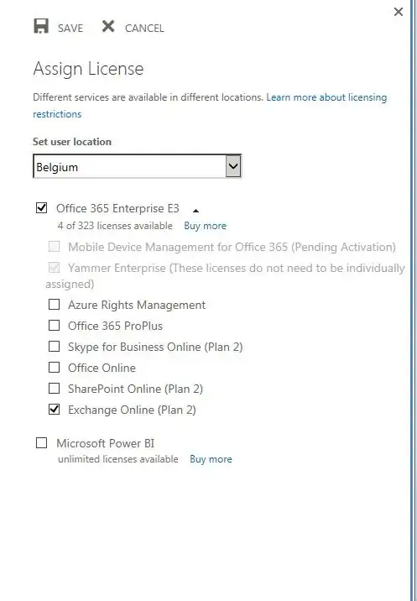Enable Azure Rights Management checkbox

pos(54,305)
